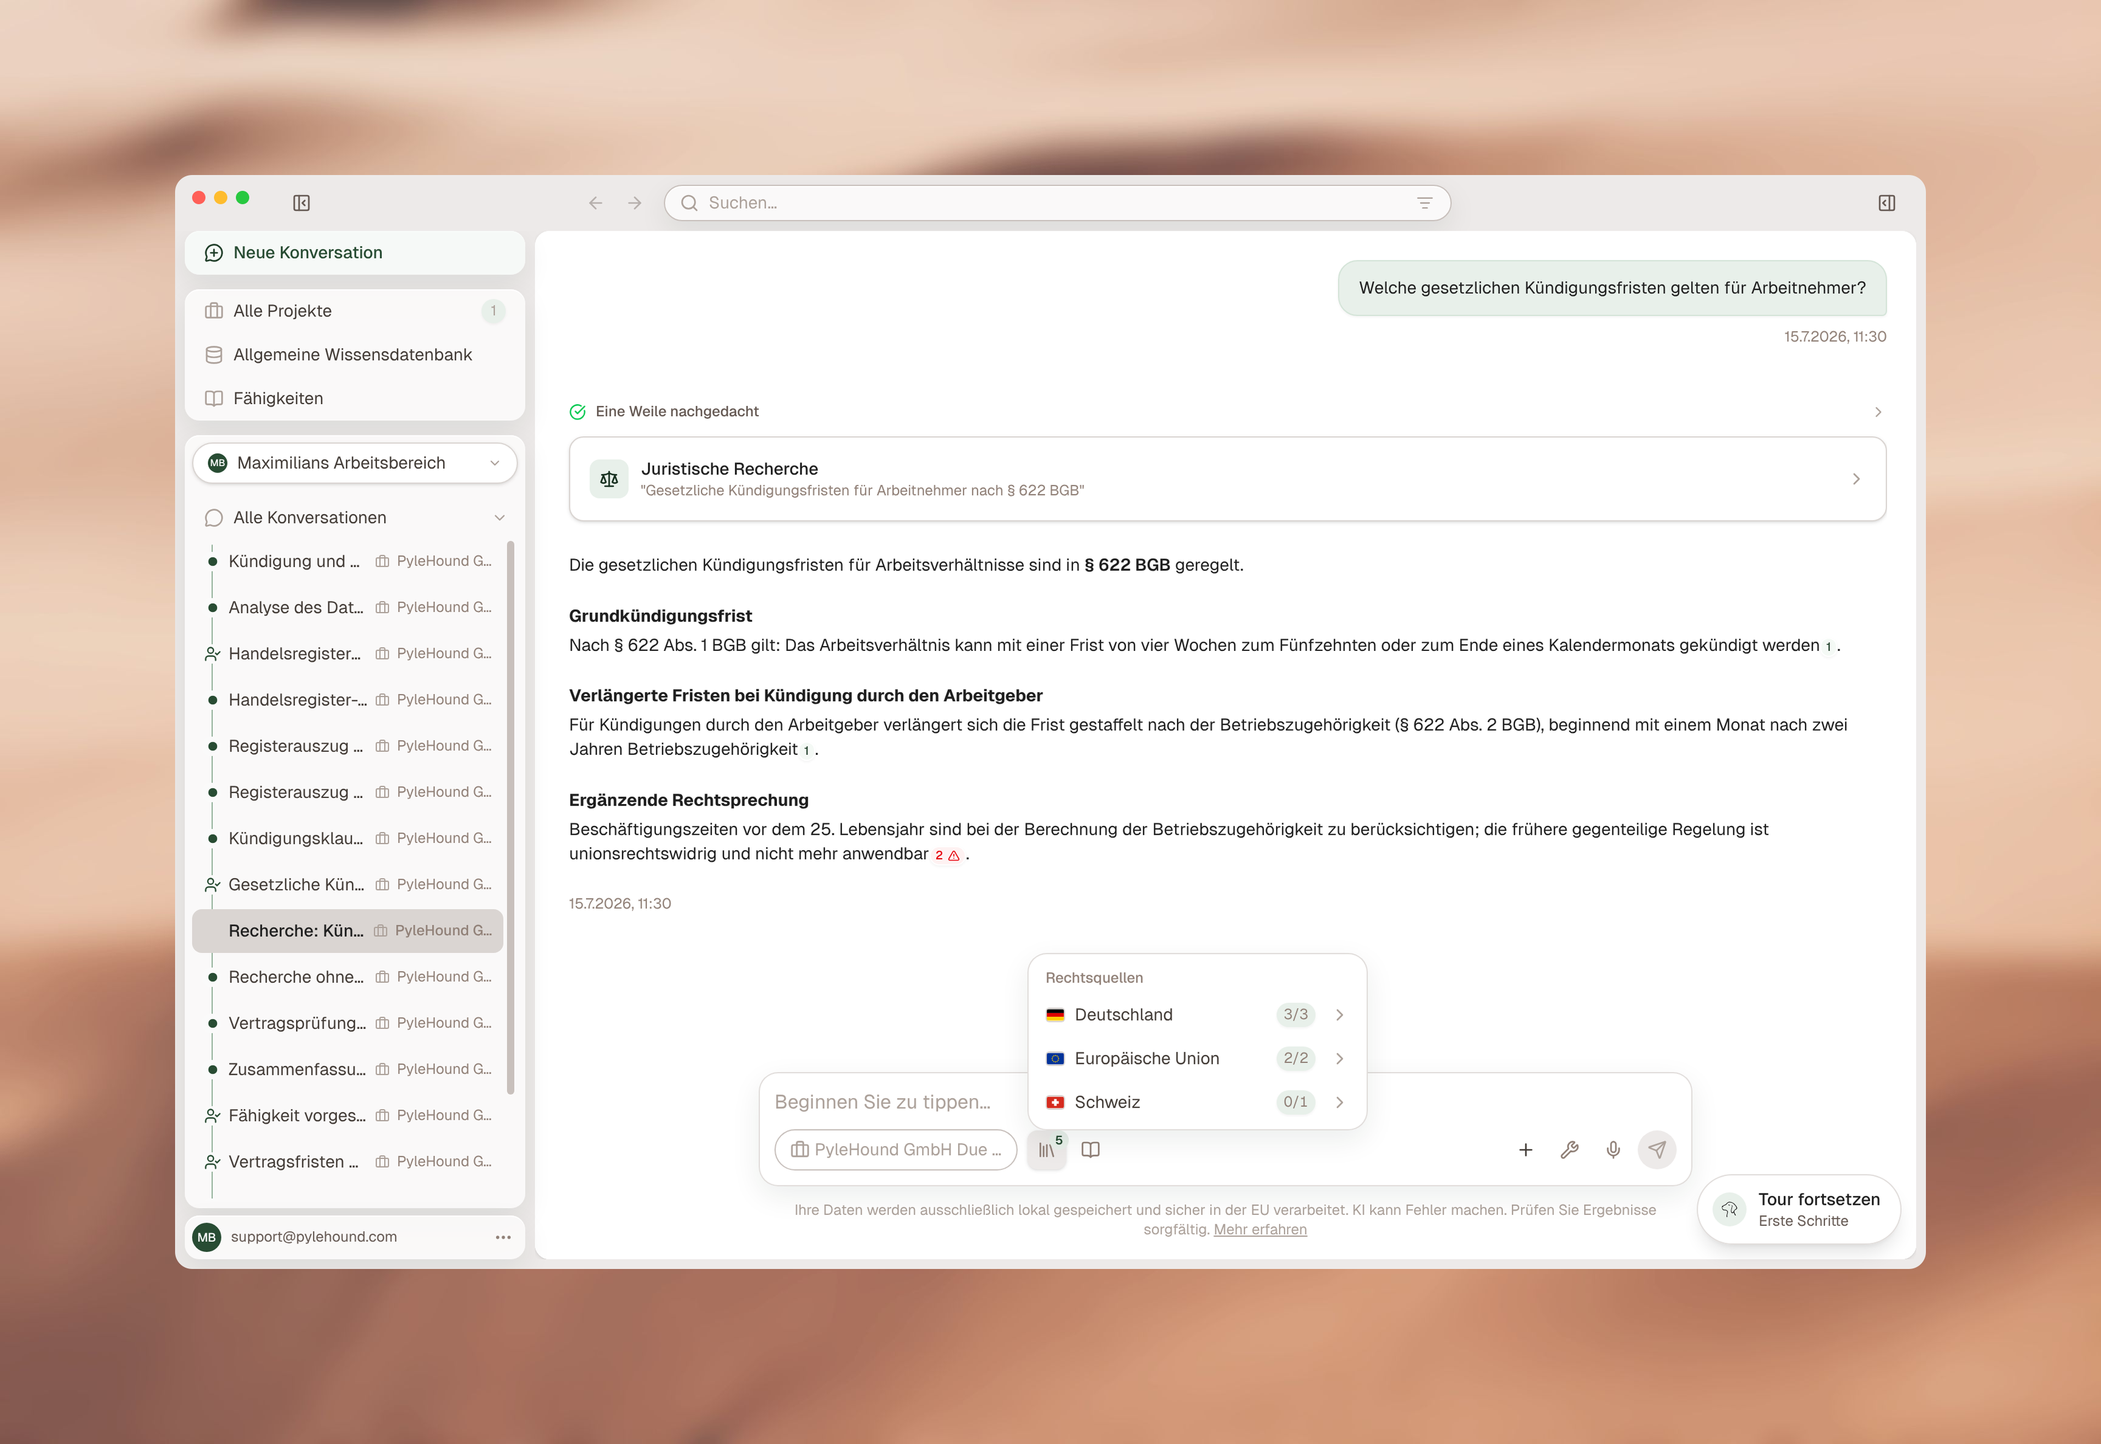Expand the Juristische Recherche card chevron
Screen dimensions: 2101x1444
pos(1856,479)
